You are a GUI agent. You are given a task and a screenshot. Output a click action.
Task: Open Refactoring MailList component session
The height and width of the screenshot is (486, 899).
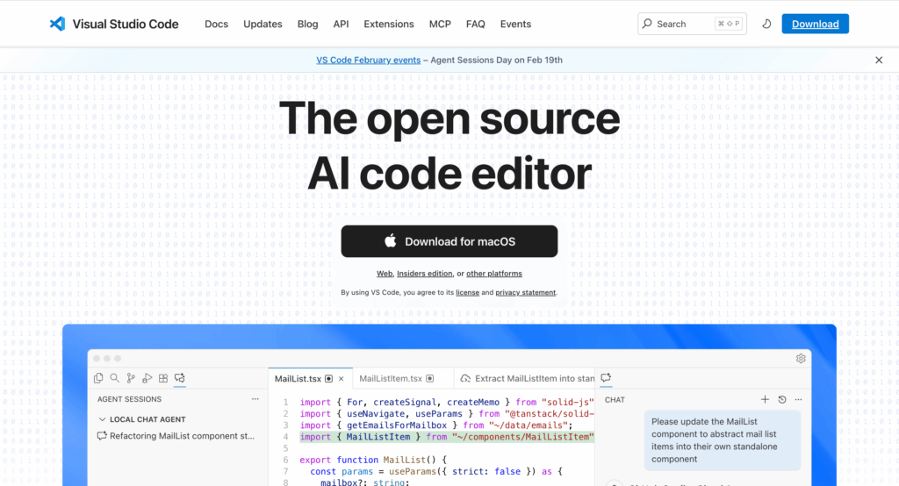176,436
